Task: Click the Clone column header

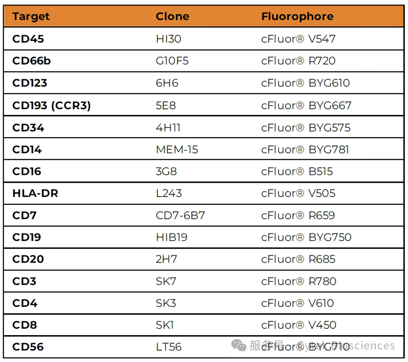Action: point(172,17)
